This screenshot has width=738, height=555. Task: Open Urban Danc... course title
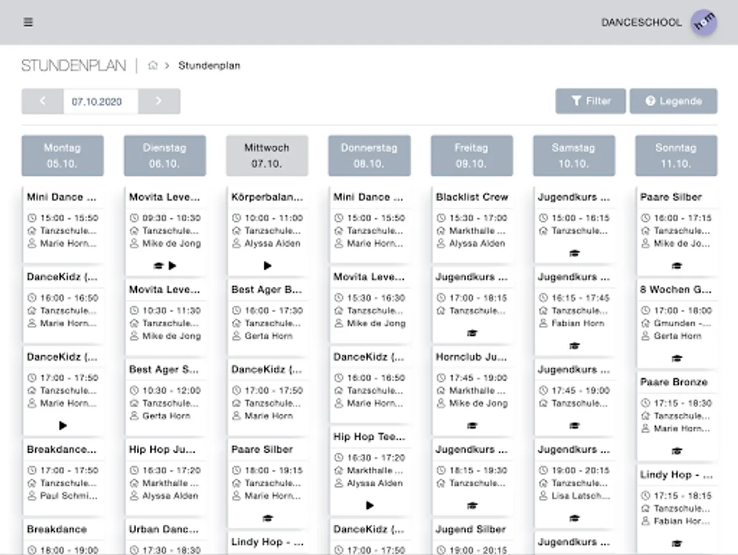tap(164, 529)
